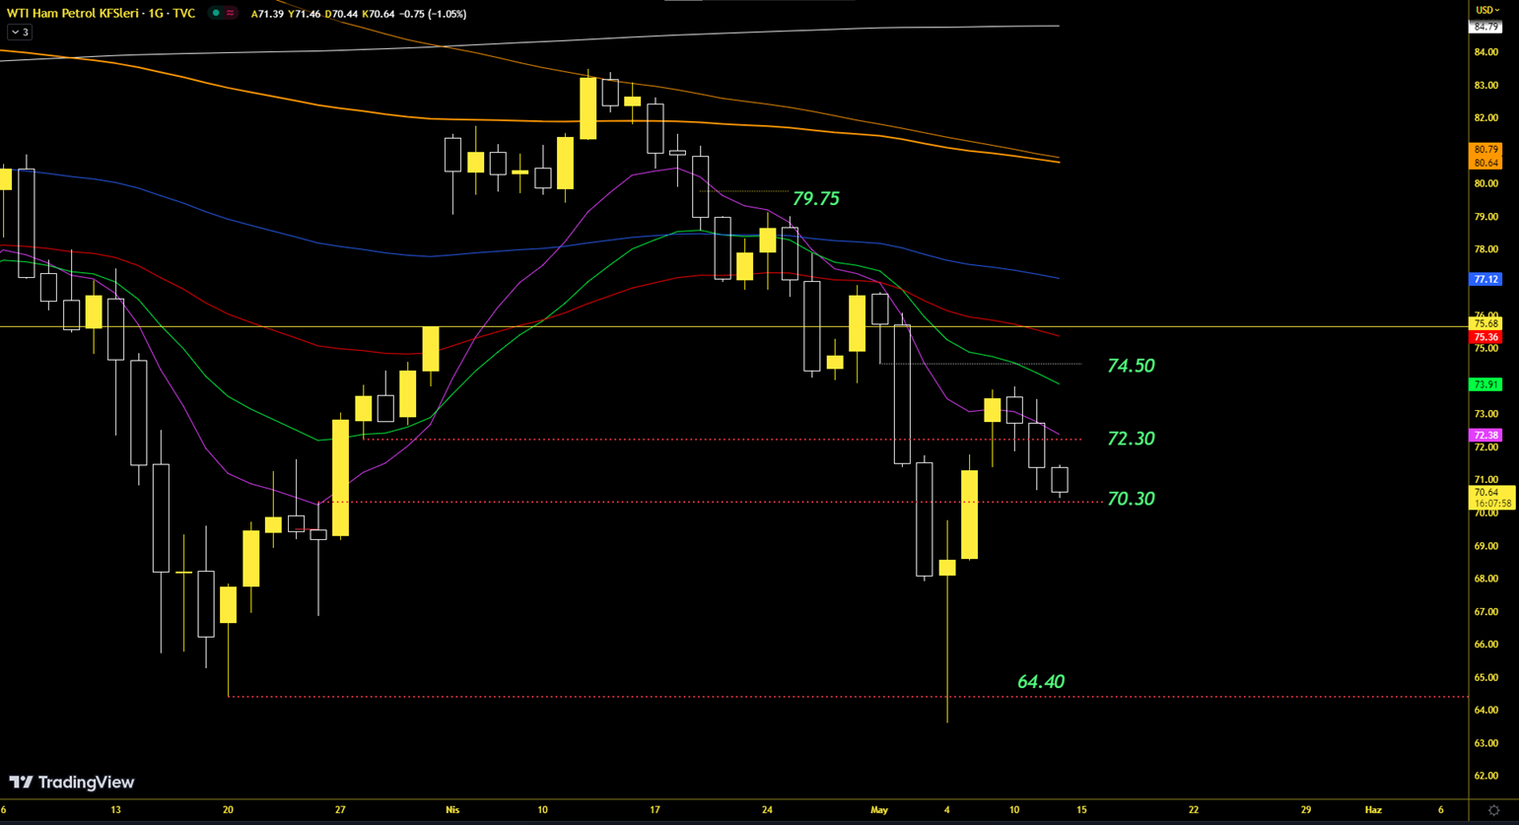Click the orange 80.79 price axis tag

tap(1485, 150)
